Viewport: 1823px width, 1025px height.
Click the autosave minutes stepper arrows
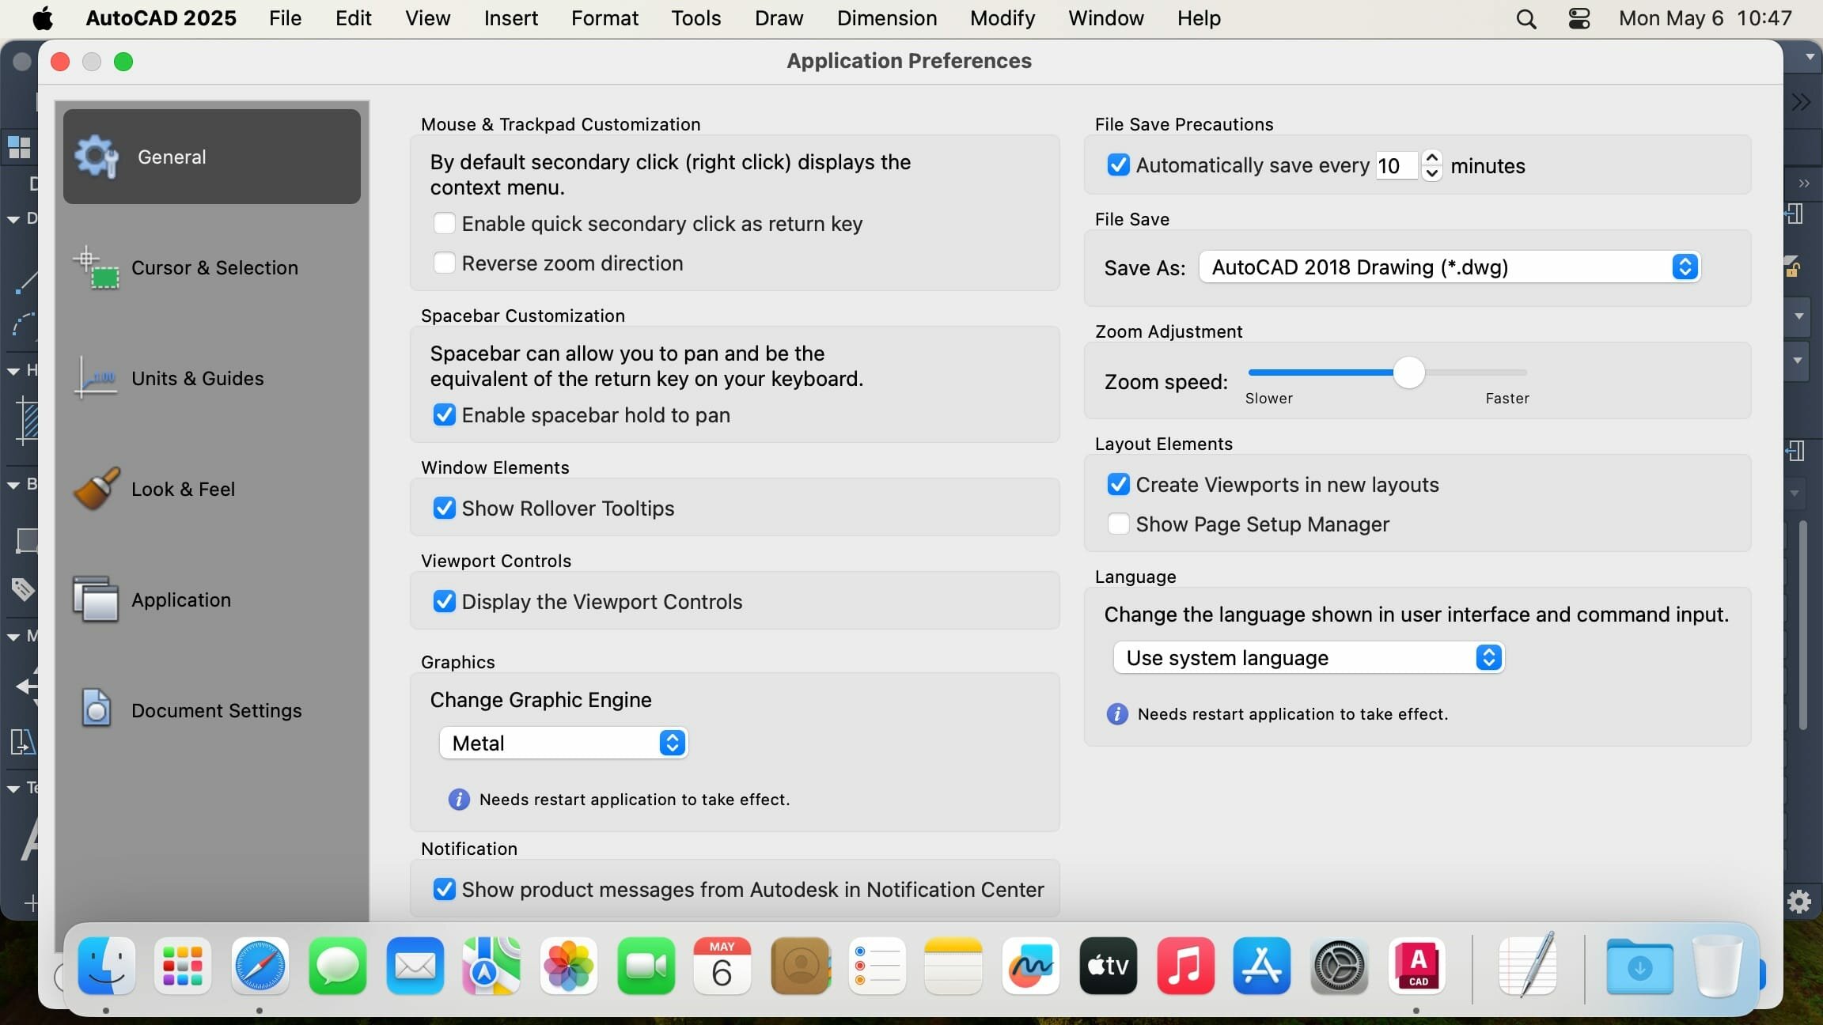pyautogui.click(x=1431, y=165)
